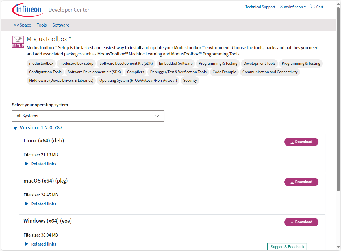Click the Infineon logo

[27, 9]
